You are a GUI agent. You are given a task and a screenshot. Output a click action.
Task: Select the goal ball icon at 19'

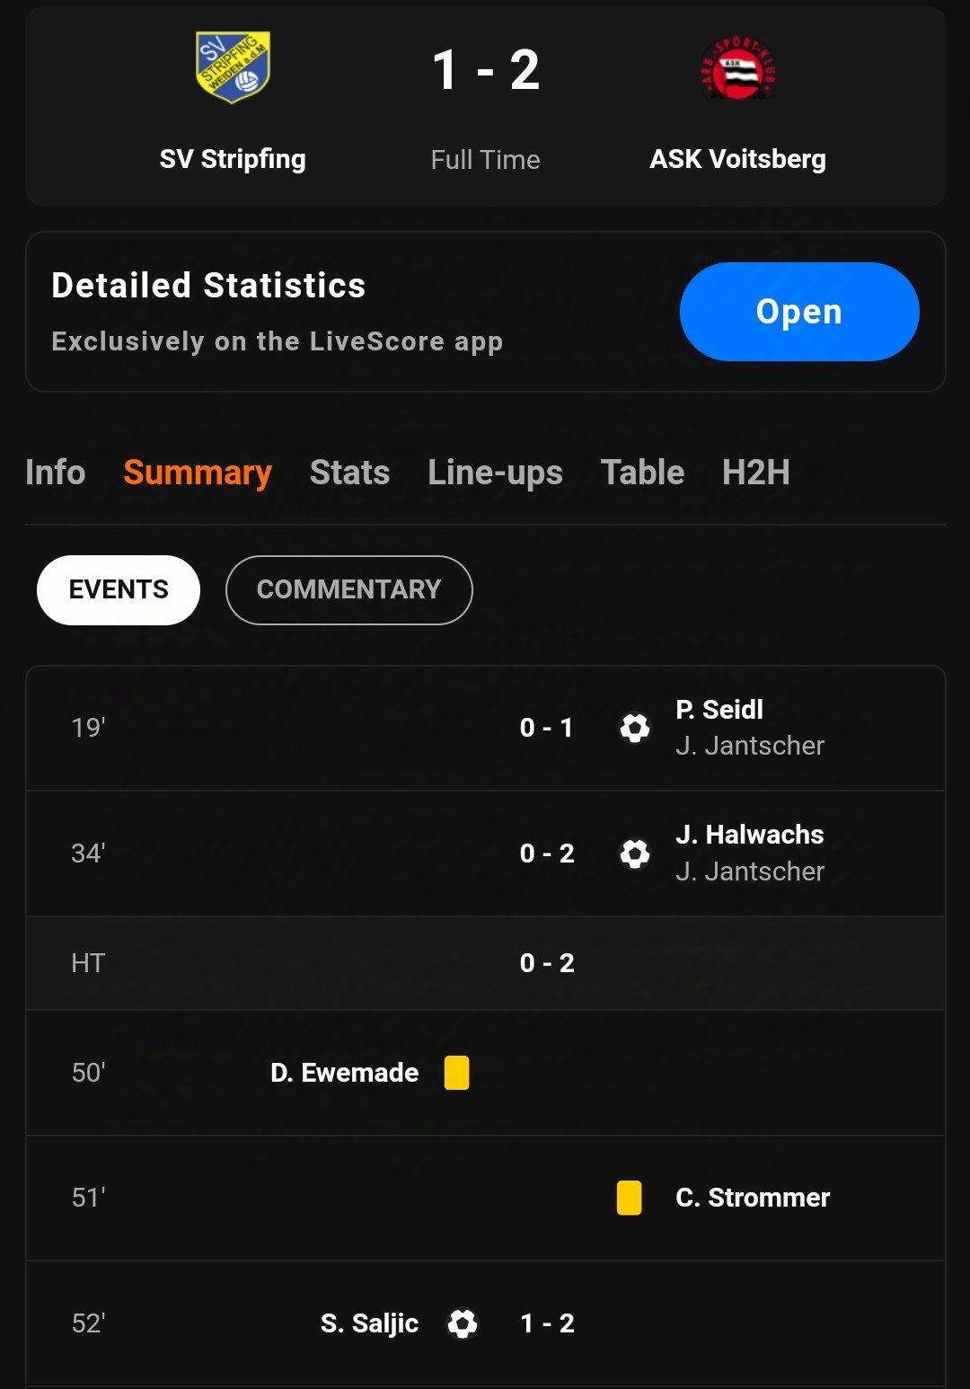pos(635,728)
